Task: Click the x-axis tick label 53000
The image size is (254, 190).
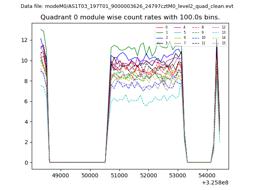Action: 177,174
